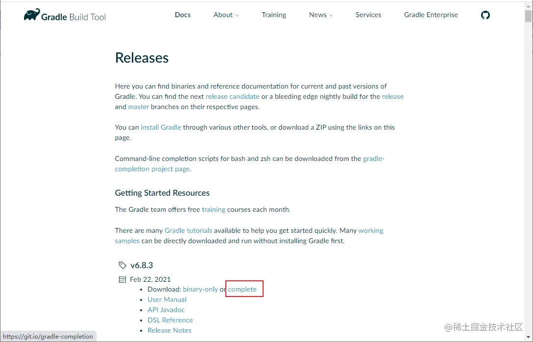The width and height of the screenshot is (533, 342).
Task: Expand the About dropdown menu
Action: (x=226, y=15)
